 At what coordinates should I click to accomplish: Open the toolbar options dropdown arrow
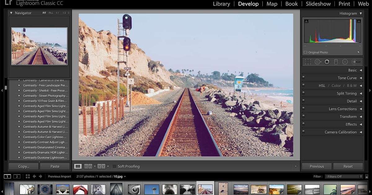point(296,166)
